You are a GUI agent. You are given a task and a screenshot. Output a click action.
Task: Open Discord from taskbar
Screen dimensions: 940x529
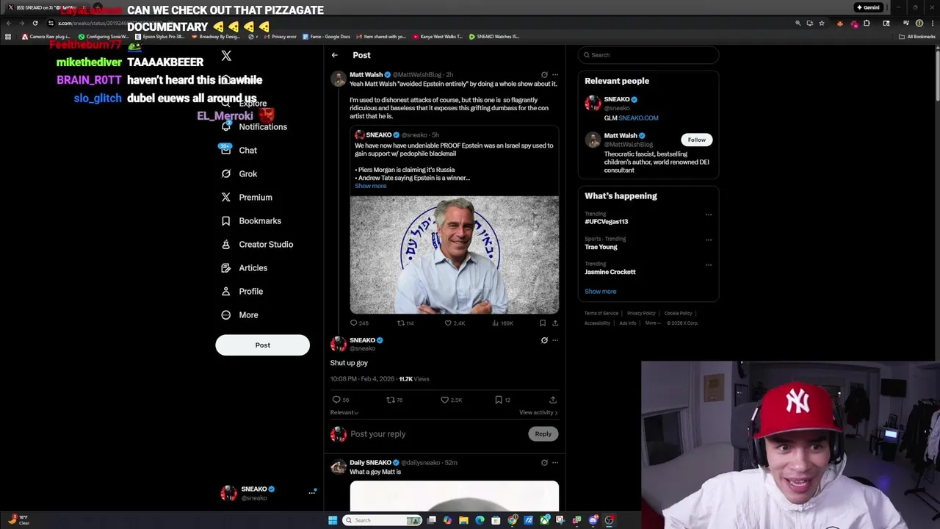pyautogui.click(x=593, y=520)
